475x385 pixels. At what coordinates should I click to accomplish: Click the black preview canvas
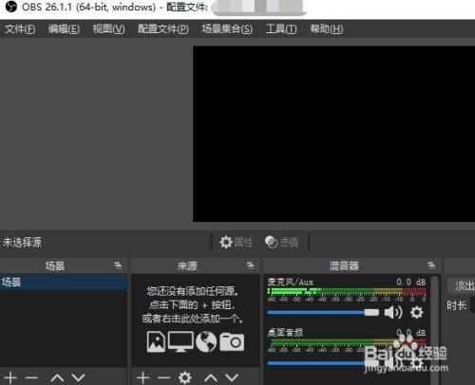click(x=333, y=134)
